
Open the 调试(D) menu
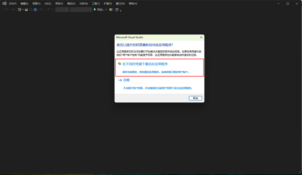coord(71,4)
